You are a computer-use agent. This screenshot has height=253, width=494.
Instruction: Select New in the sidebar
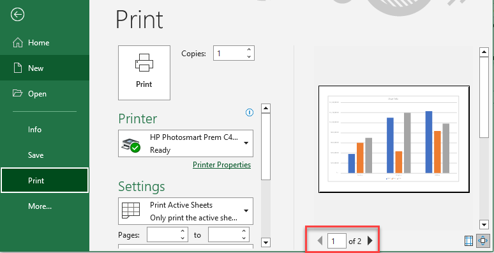pos(45,68)
